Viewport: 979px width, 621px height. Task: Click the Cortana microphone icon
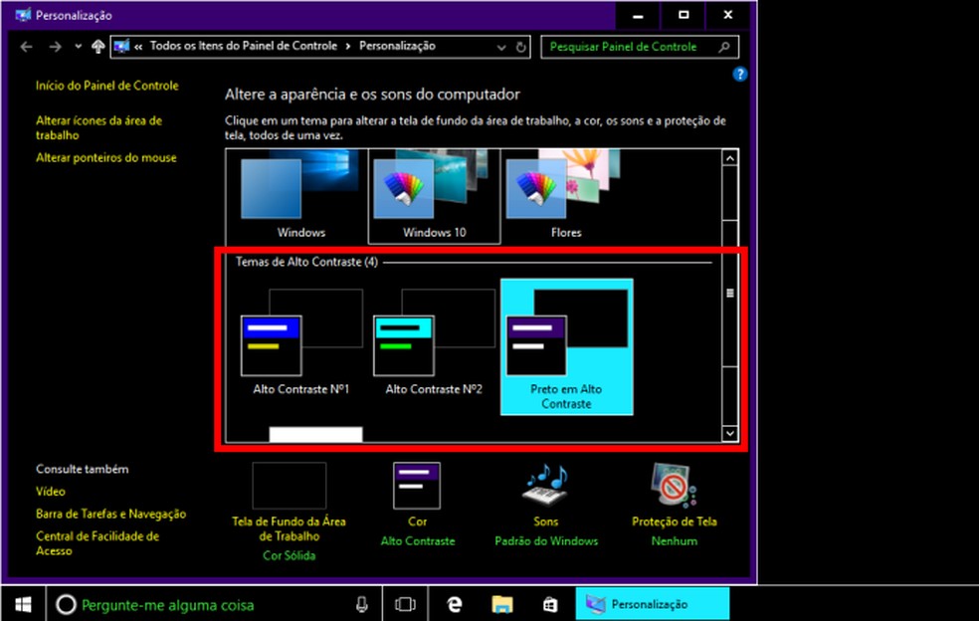[361, 605]
